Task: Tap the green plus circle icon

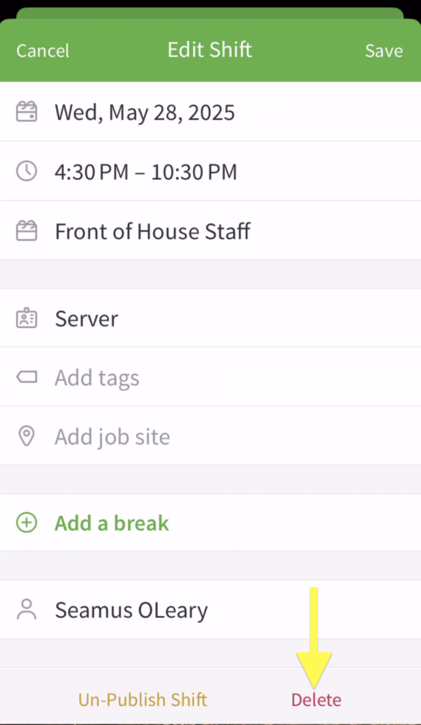Action: point(26,523)
